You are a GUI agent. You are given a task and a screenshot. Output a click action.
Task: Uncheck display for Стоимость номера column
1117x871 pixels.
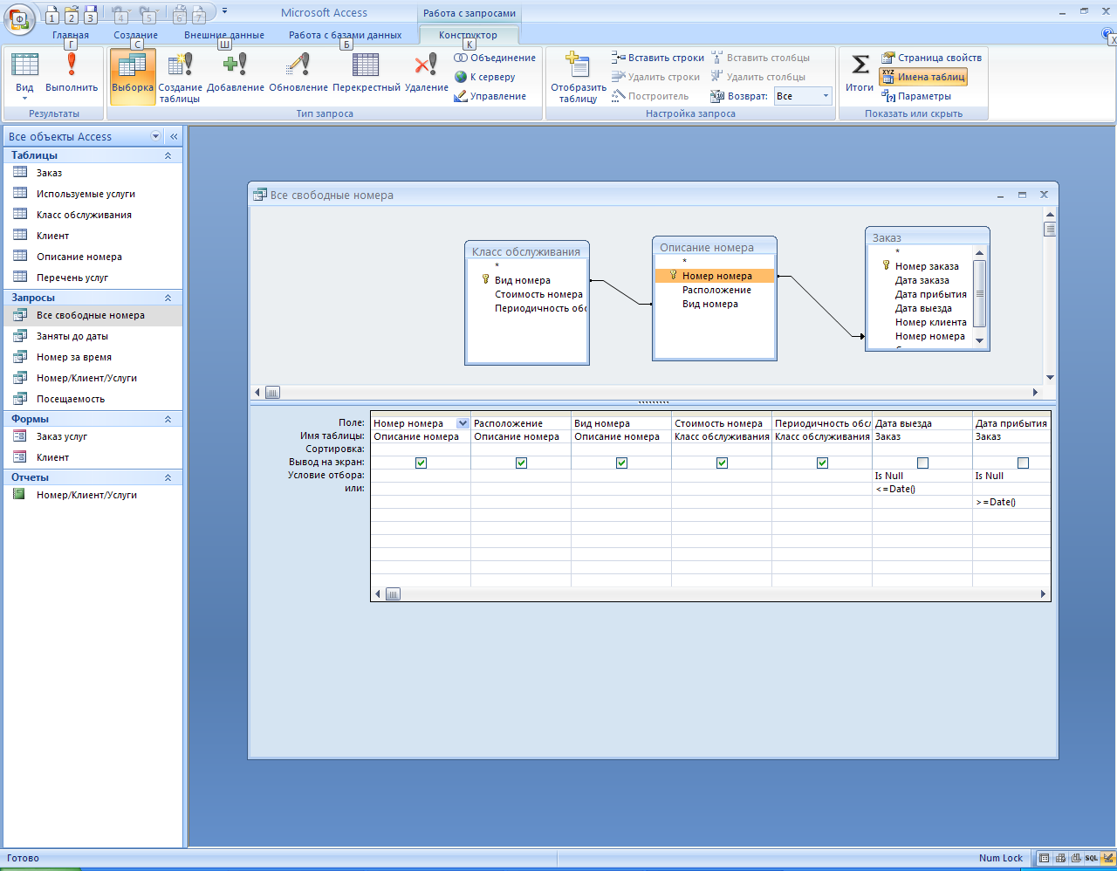(x=722, y=463)
